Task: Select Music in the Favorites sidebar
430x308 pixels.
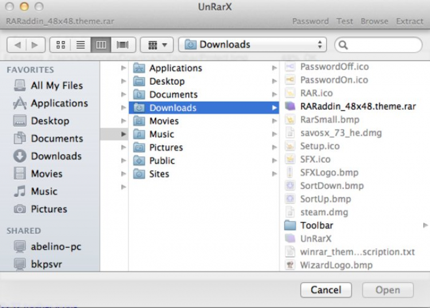Action: click(x=36, y=191)
